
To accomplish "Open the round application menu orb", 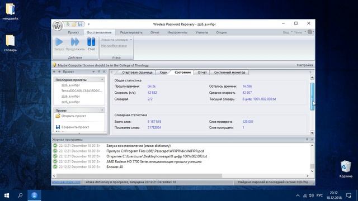I will tap(57, 26).
